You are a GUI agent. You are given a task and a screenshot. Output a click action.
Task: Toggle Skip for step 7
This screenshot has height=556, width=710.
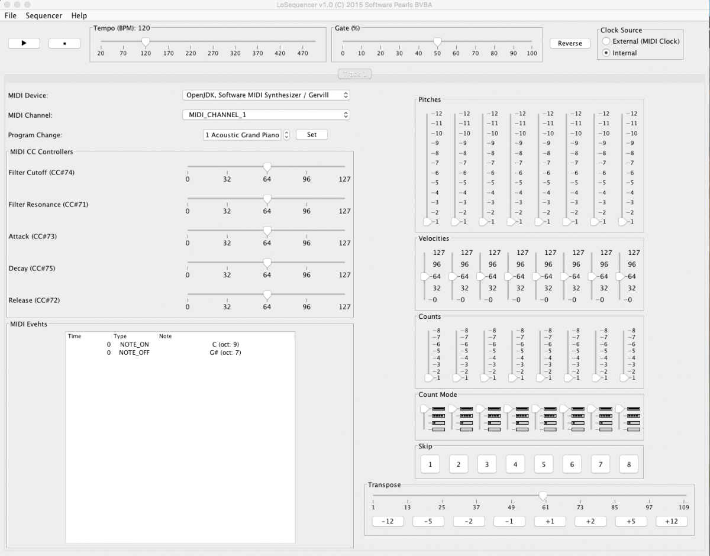coord(601,464)
